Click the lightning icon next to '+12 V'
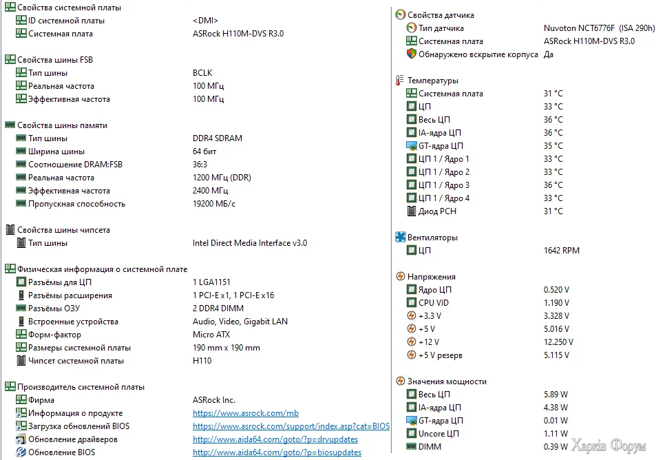This screenshot has width=656, height=460. (411, 342)
